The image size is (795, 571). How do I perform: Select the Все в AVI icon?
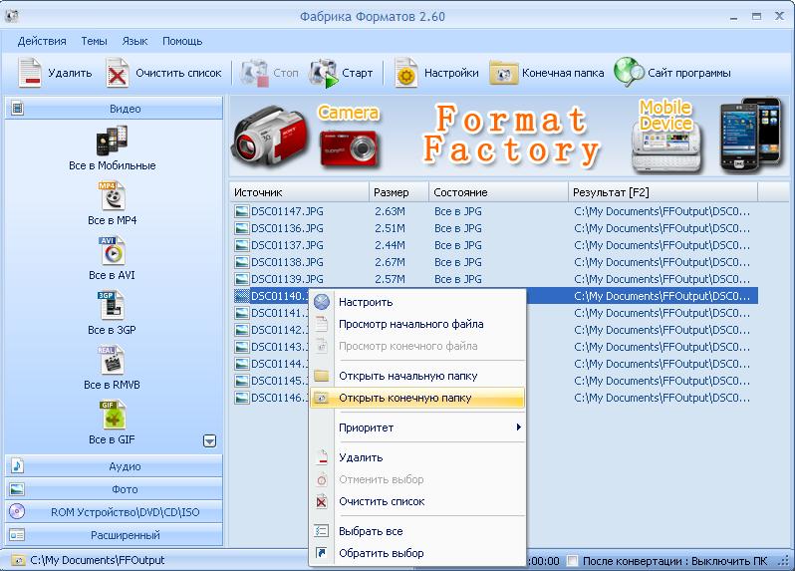[112, 250]
